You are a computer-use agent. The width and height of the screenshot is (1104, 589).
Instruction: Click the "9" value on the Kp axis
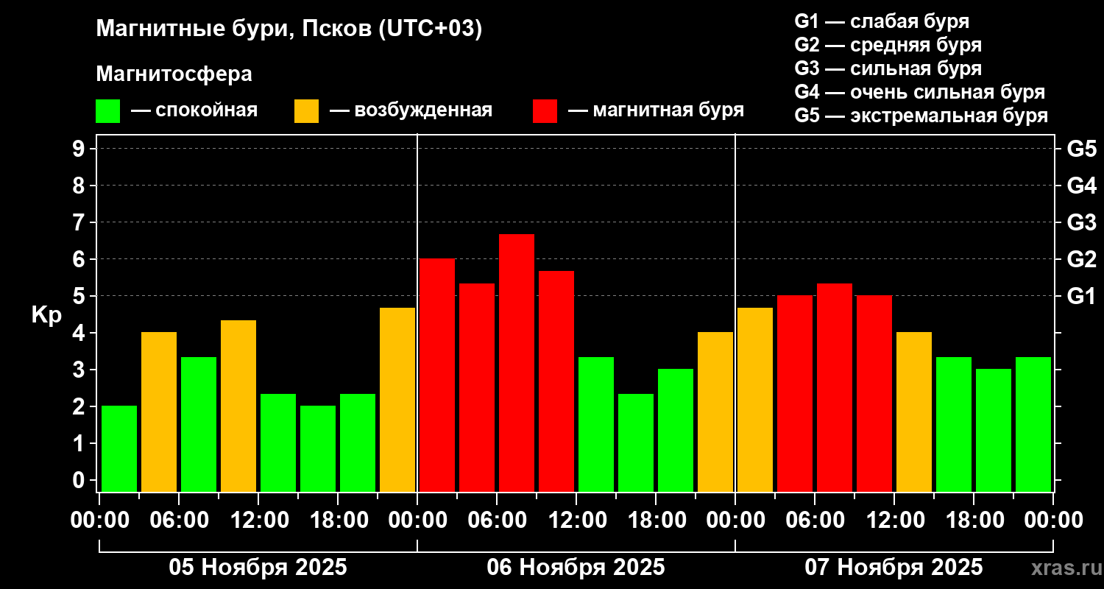pos(80,149)
